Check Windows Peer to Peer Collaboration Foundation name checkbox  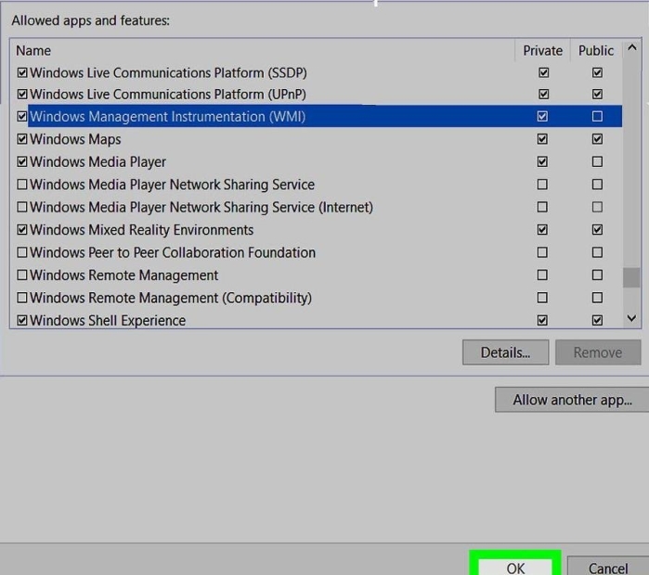click(22, 252)
